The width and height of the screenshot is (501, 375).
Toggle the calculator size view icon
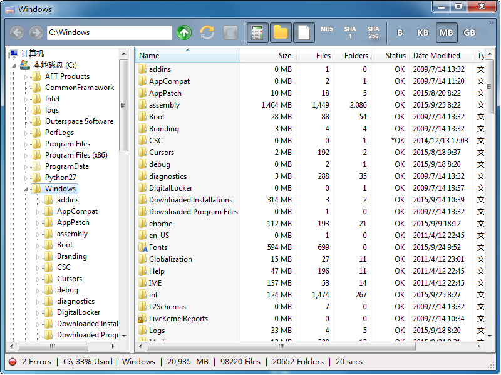(x=257, y=32)
